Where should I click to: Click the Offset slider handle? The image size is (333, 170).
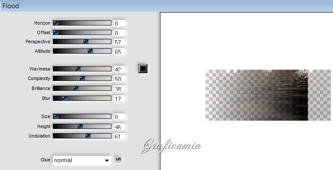(x=56, y=32)
